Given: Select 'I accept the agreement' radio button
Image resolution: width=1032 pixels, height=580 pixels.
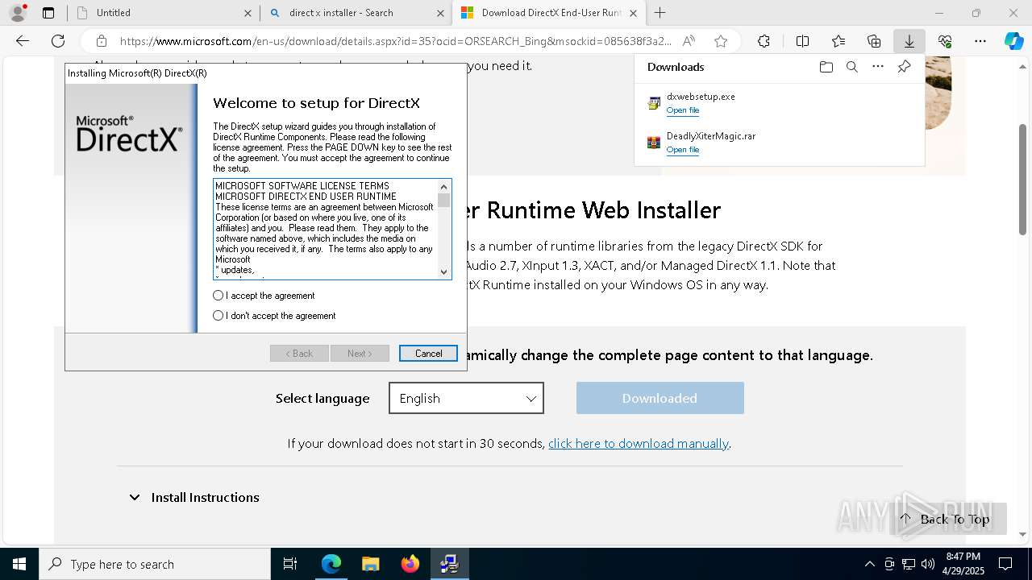Looking at the screenshot, I should 218,296.
